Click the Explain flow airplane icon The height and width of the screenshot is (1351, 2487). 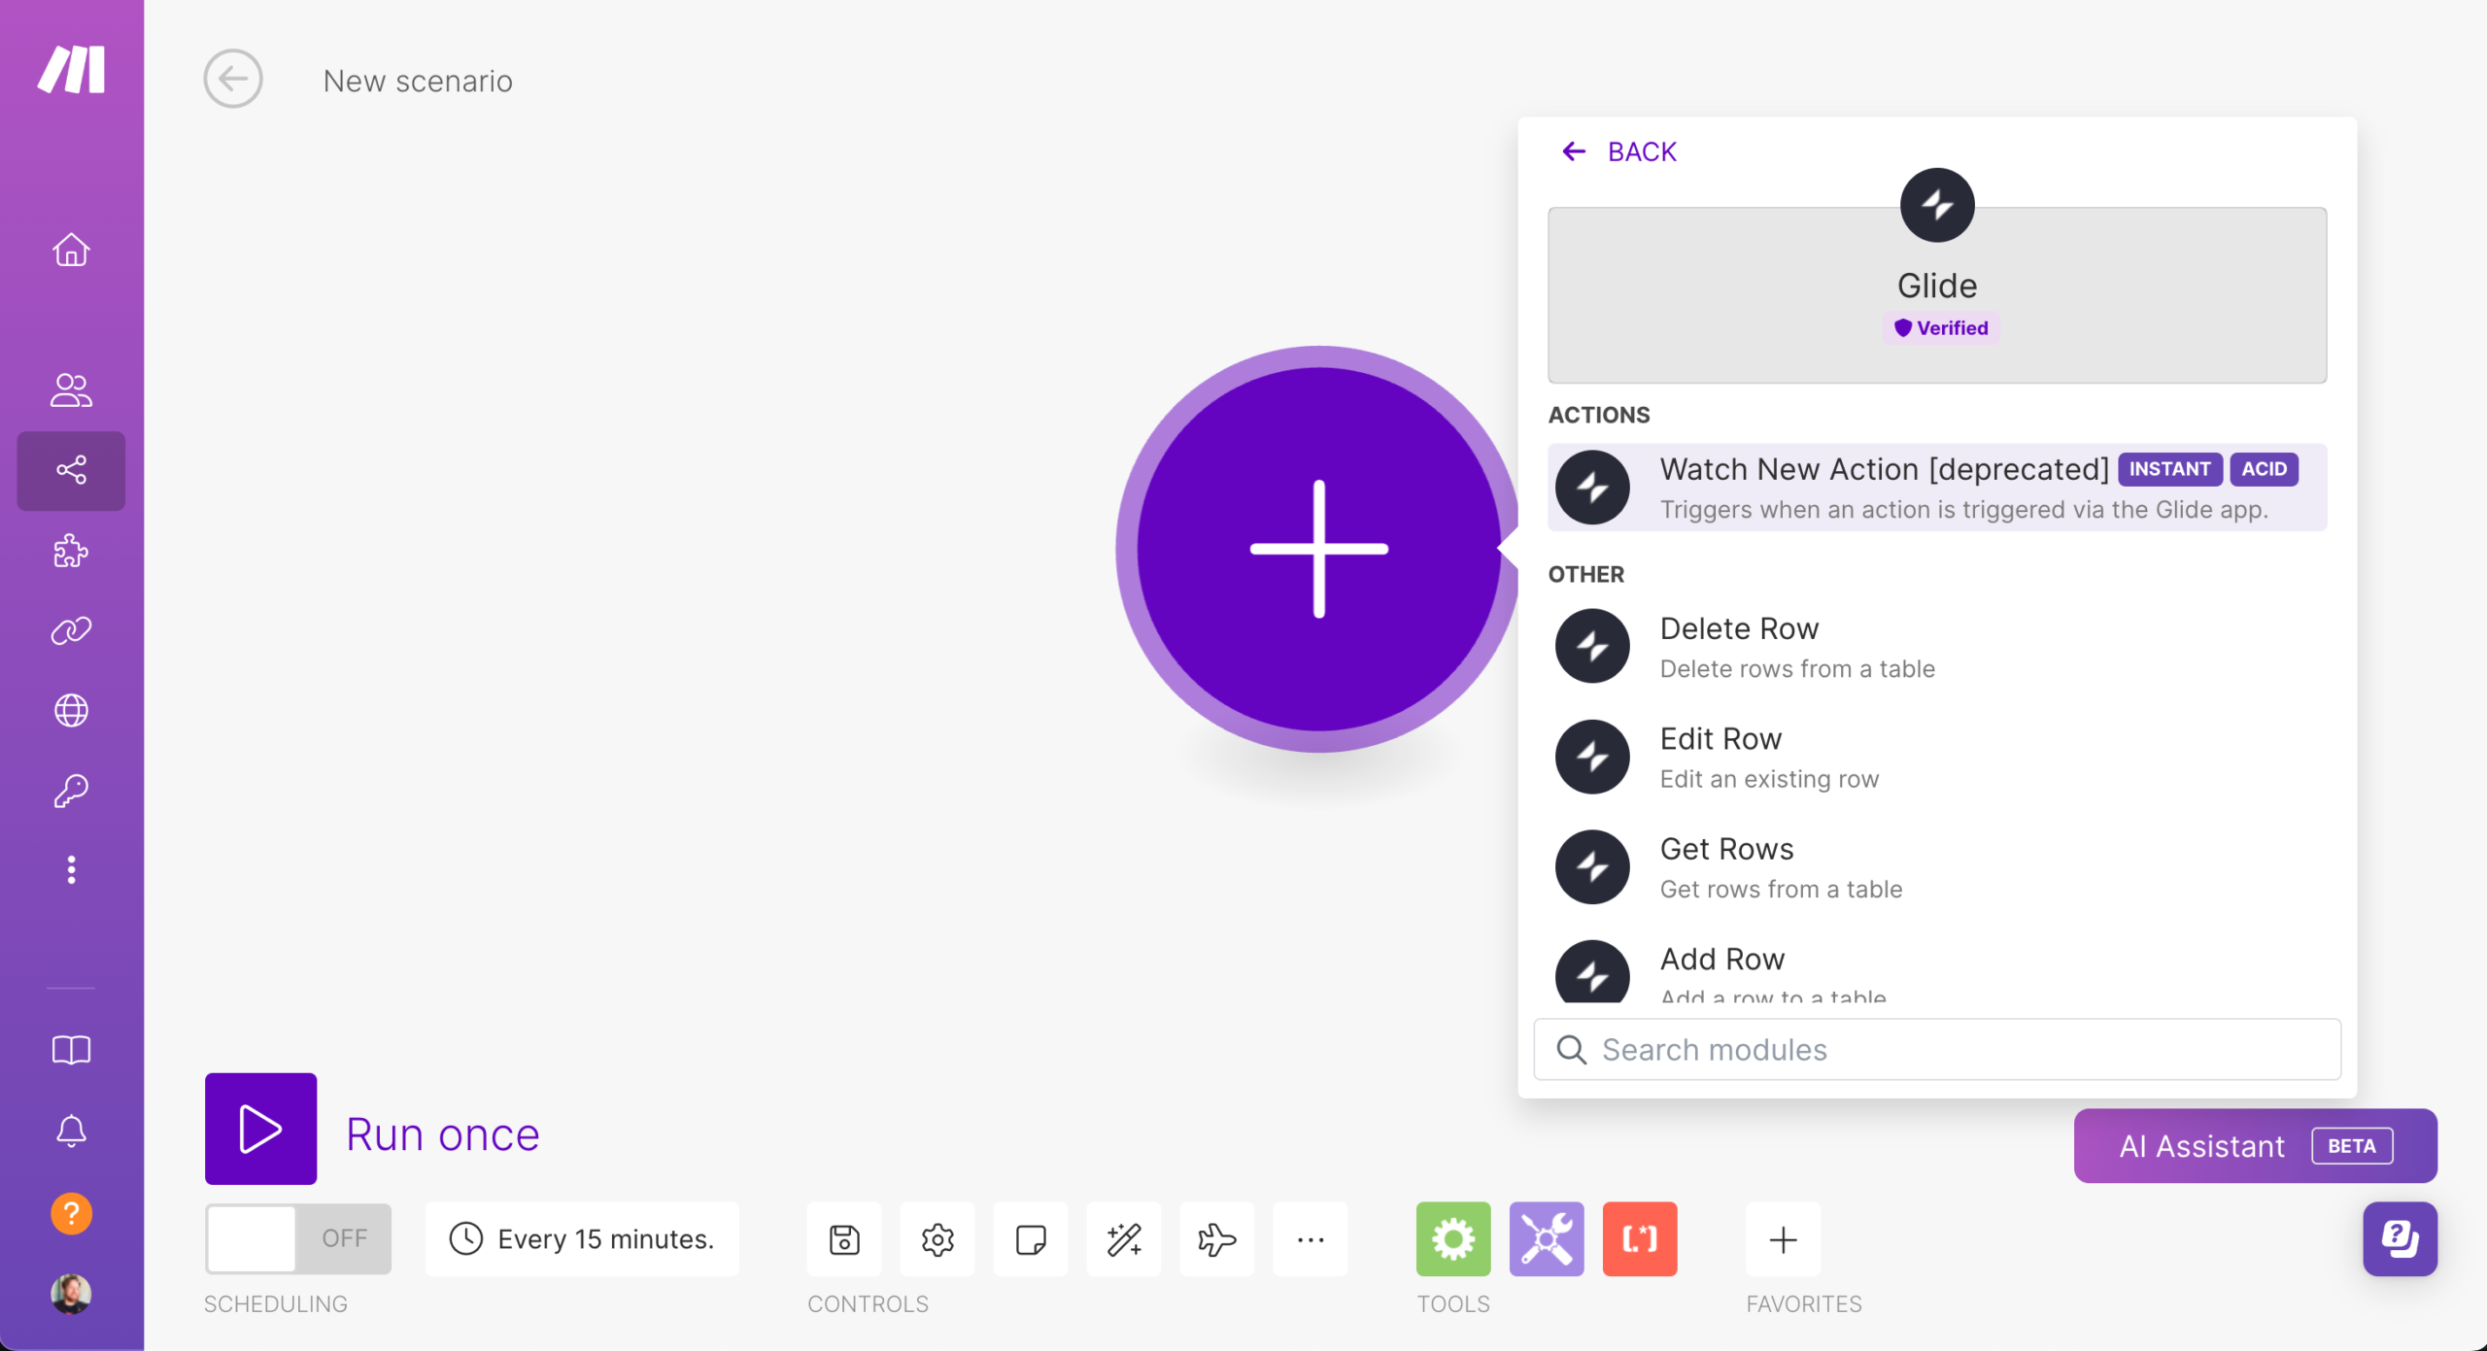pyautogui.click(x=1217, y=1239)
